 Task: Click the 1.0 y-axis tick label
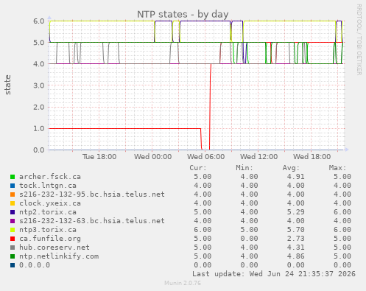pyautogui.click(x=39, y=128)
